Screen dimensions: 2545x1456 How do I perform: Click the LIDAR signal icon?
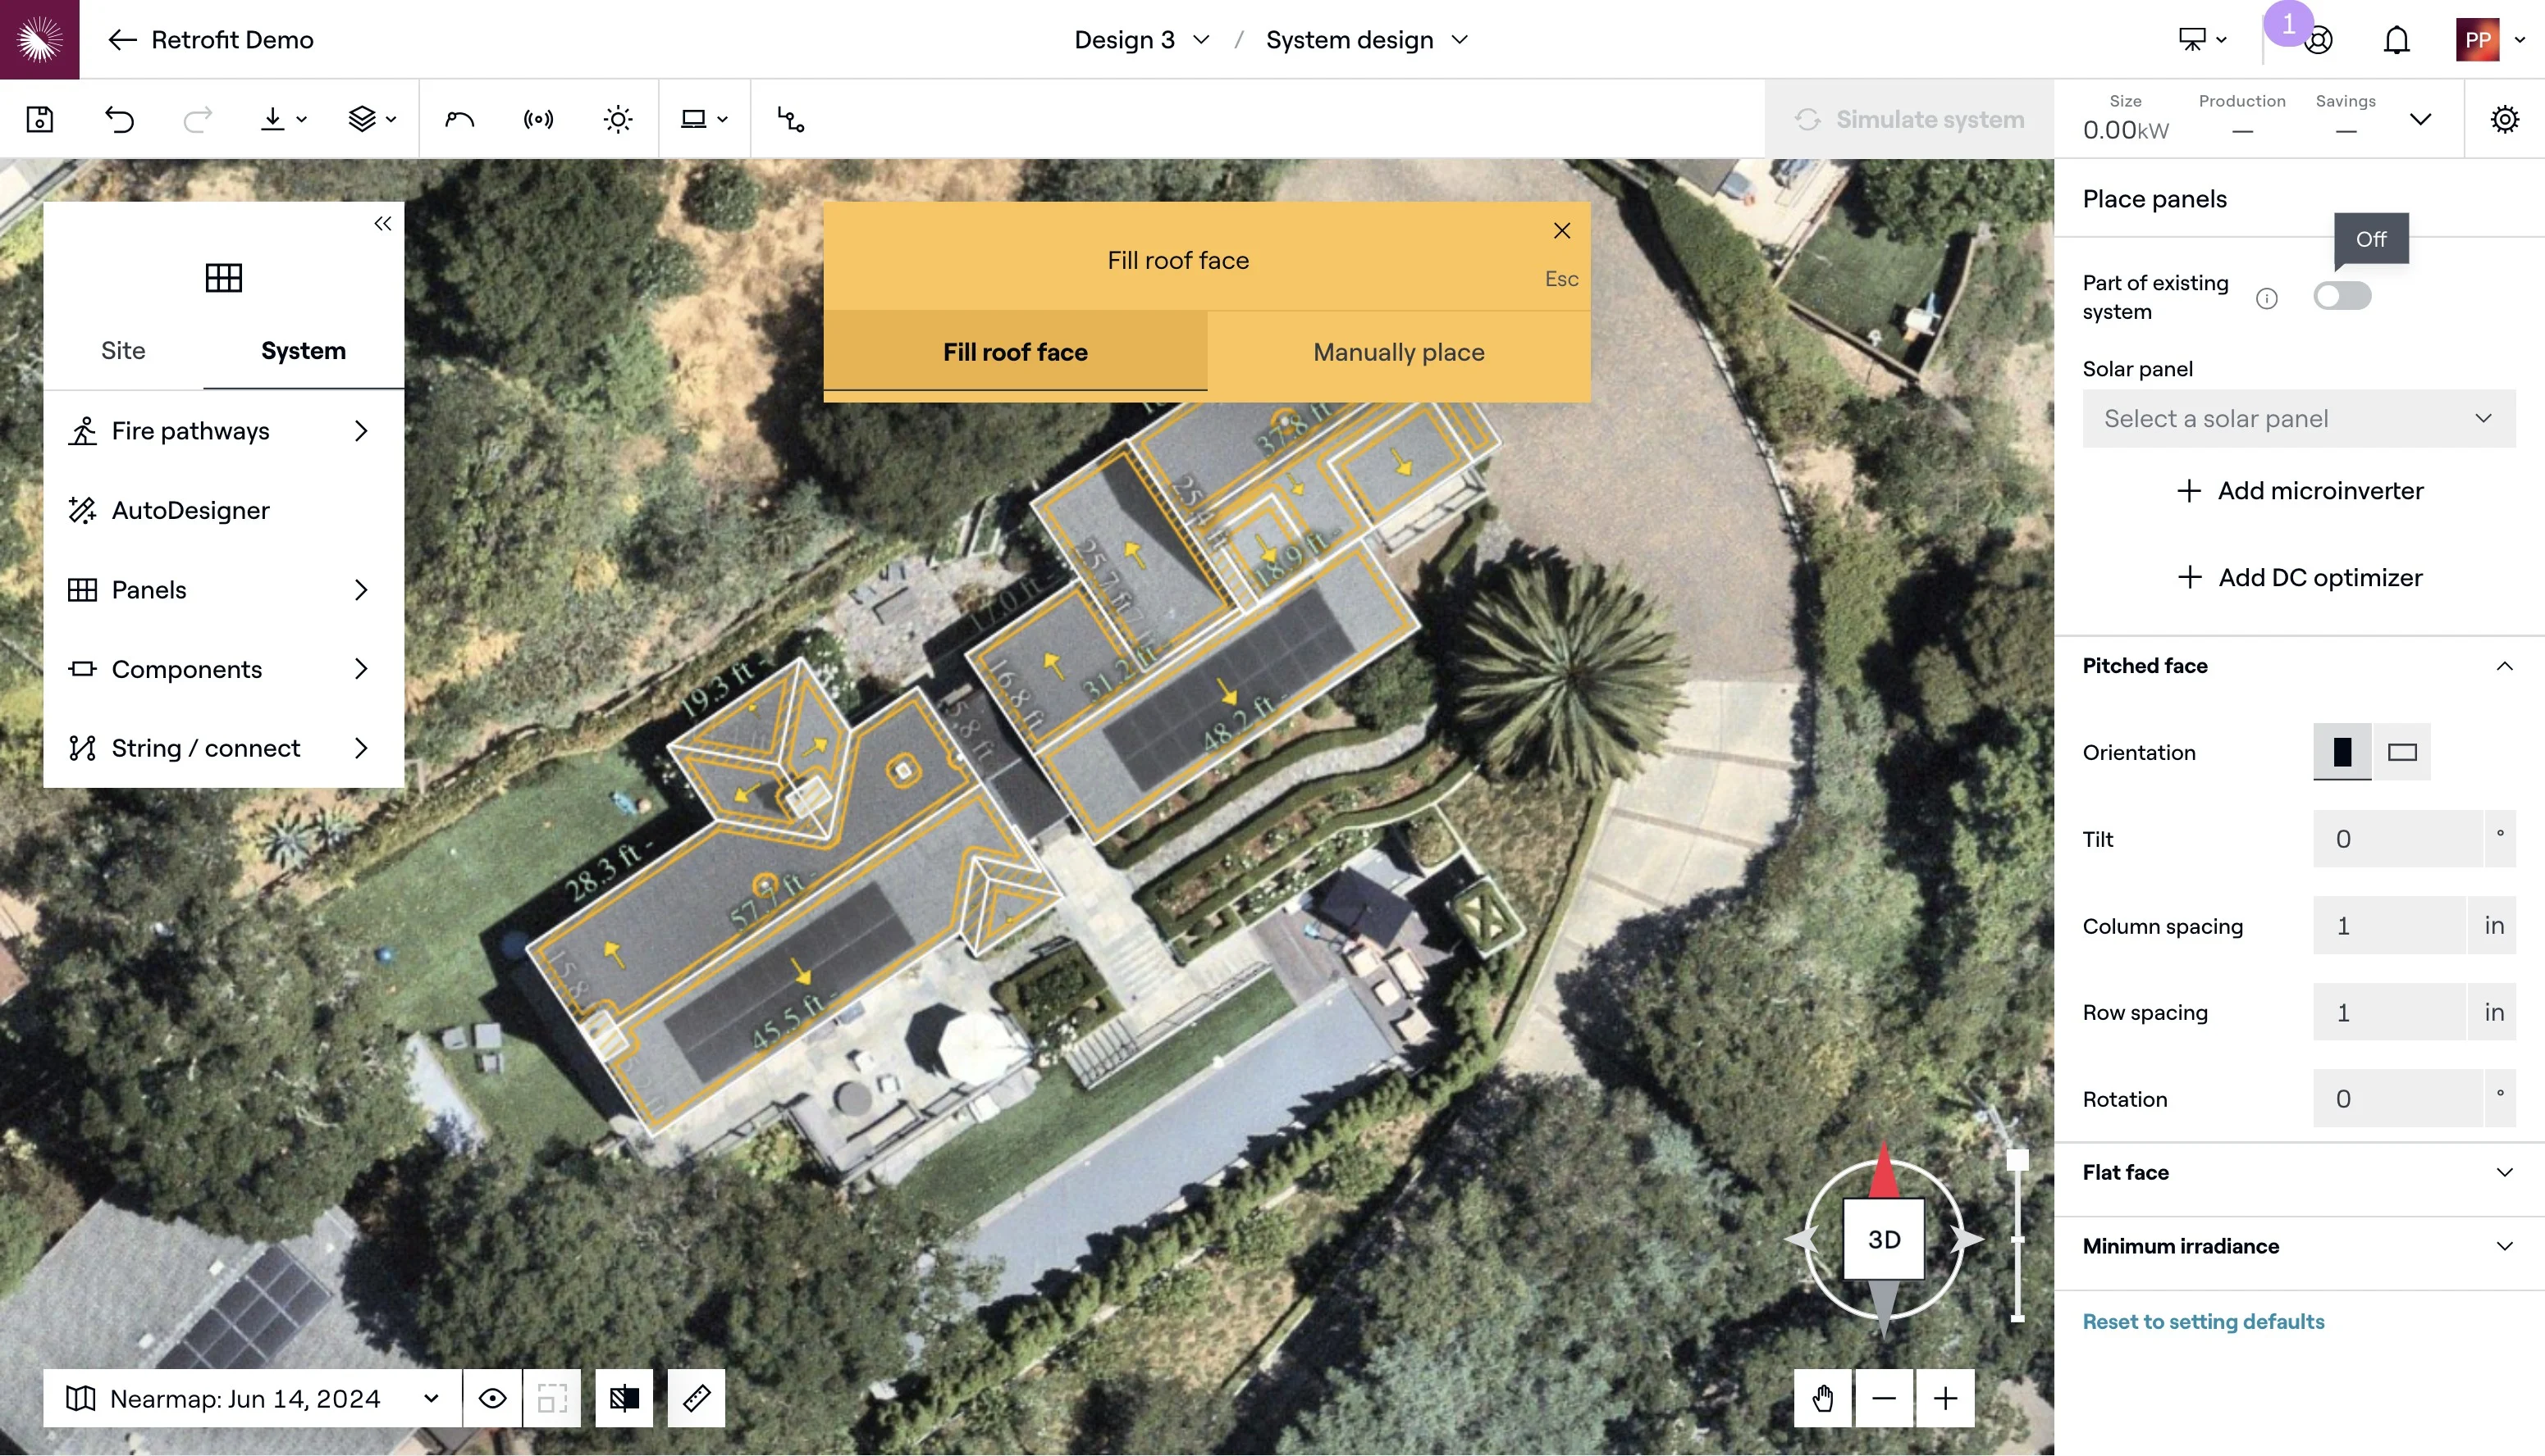tap(537, 119)
